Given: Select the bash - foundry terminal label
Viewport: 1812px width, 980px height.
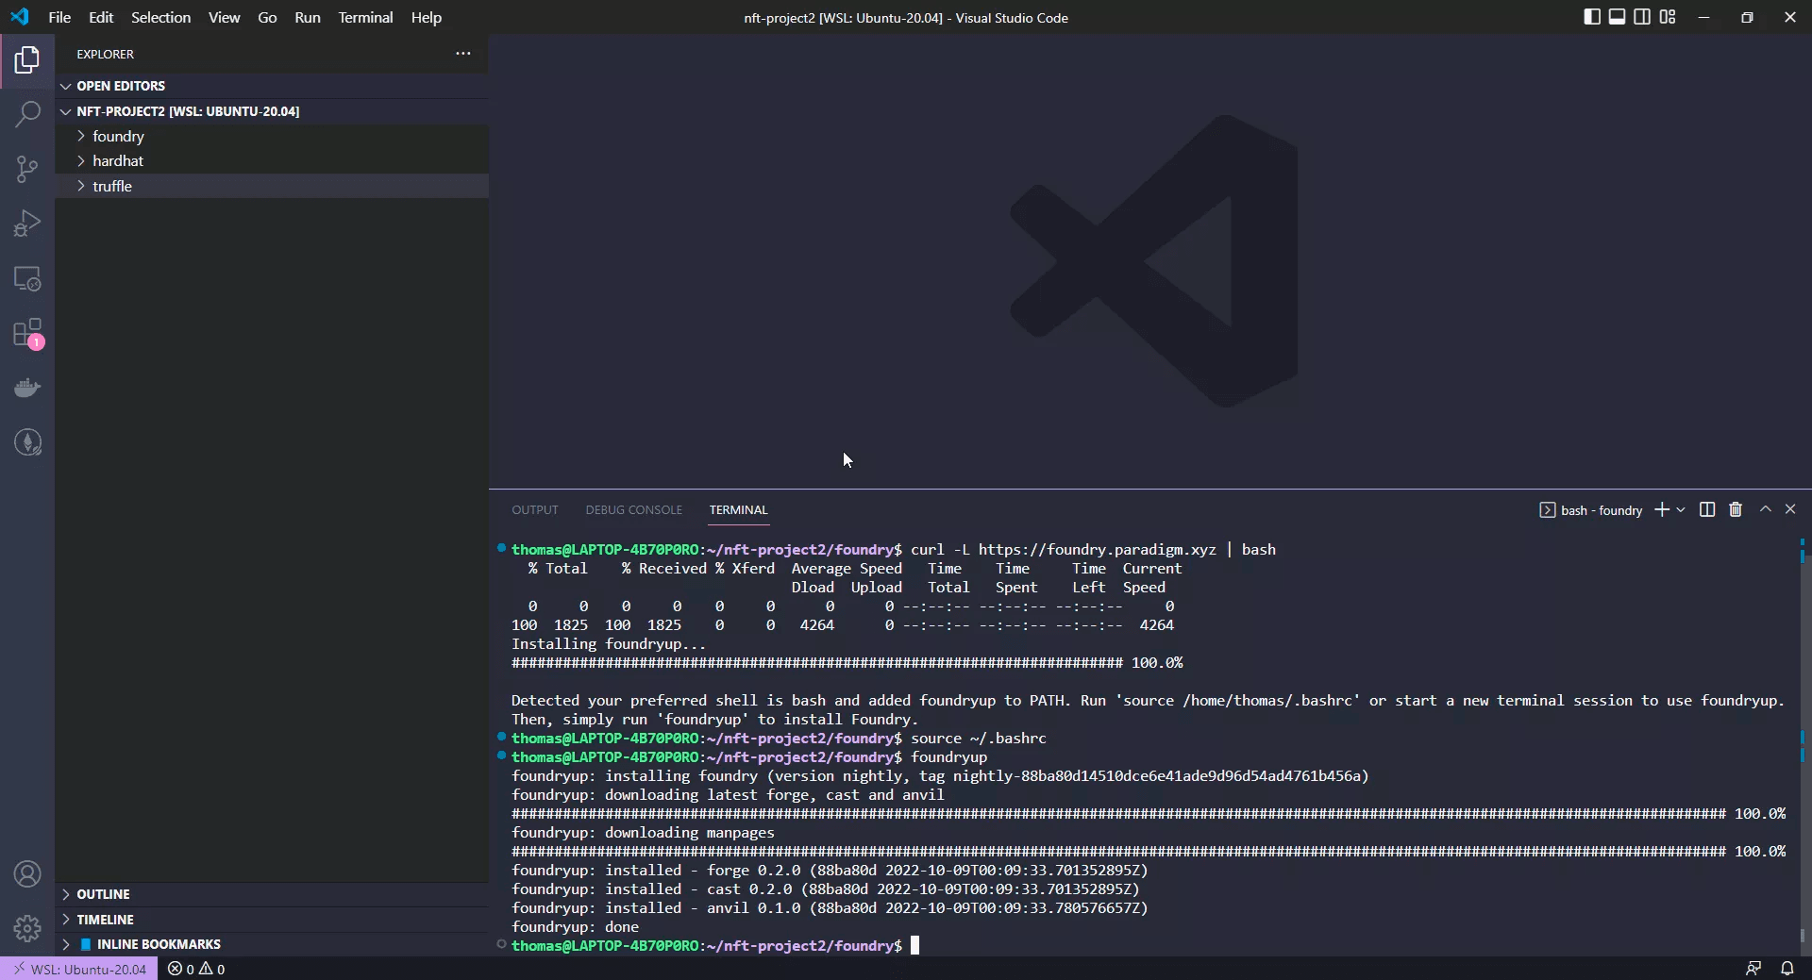Looking at the screenshot, I should click(1591, 510).
